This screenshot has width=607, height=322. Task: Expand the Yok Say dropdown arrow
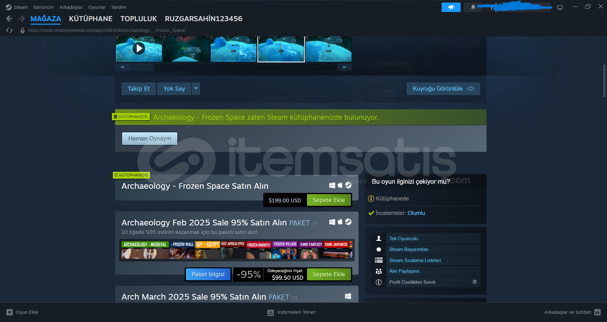click(x=196, y=89)
